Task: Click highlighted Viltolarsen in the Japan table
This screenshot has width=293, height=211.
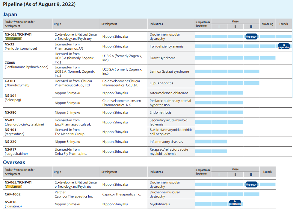Action: (13, 39)
